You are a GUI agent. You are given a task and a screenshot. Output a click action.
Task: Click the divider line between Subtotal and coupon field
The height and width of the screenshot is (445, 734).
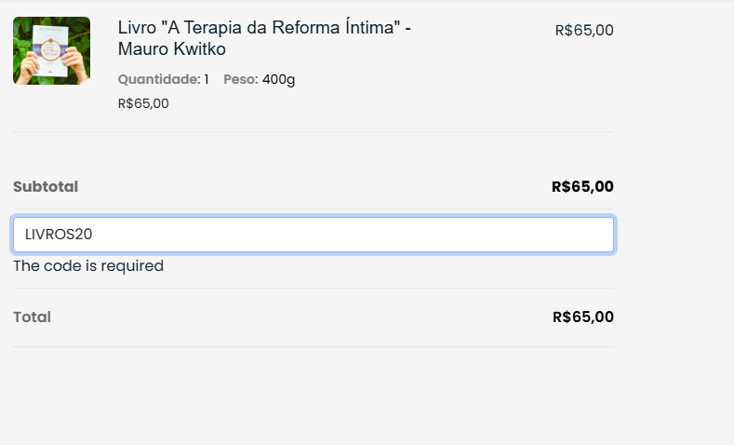[x=313, y=209]
